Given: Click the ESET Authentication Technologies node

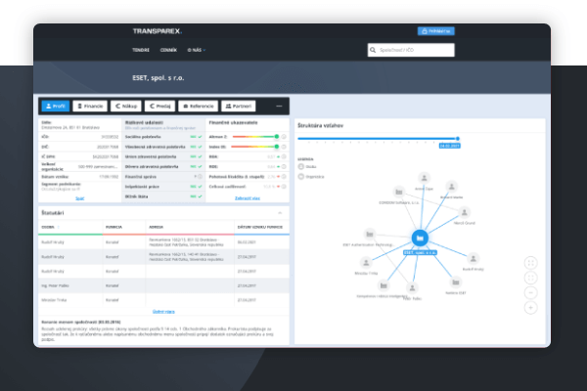Looking at the screenshot, I should [370, 235].
